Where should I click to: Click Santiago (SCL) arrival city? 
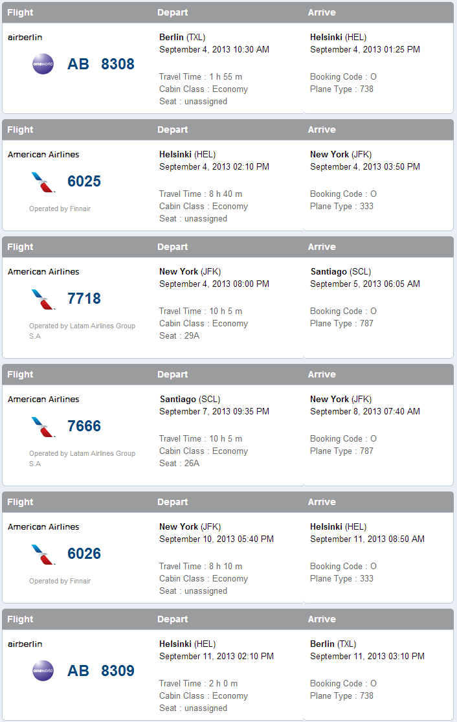(340, 272)
